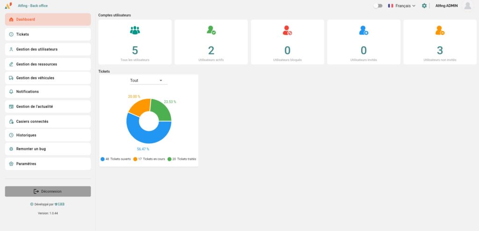479x231 pixels.
Task: Open the Atfing ADMIN user menu
Action: click(x=446, y=6)
